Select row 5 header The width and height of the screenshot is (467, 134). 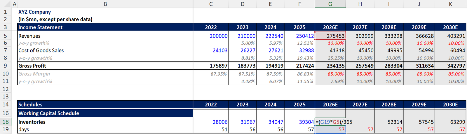tap(5, 36)
